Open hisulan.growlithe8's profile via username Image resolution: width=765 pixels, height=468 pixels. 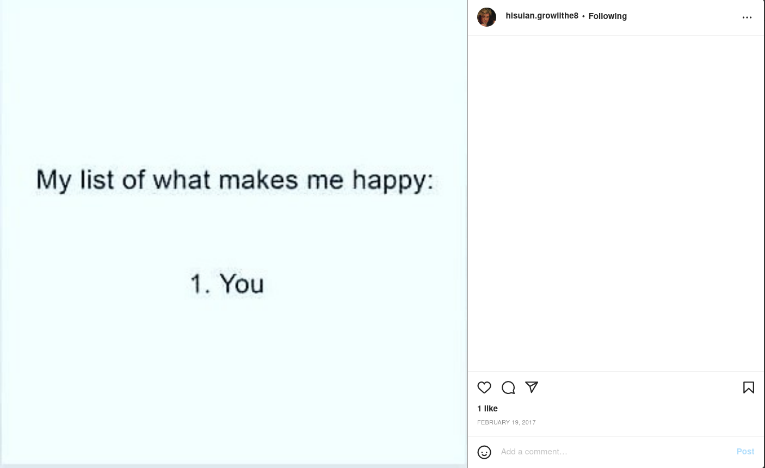pyautogui.click(x=542, y=16)
